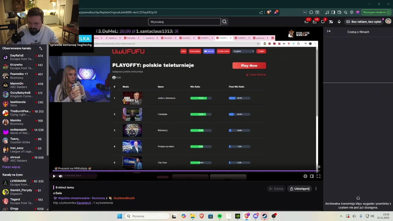This screenshot has width=393, height=221.
Task: Open Brave Leo AI sparkle icon
Action: (345, 12)
